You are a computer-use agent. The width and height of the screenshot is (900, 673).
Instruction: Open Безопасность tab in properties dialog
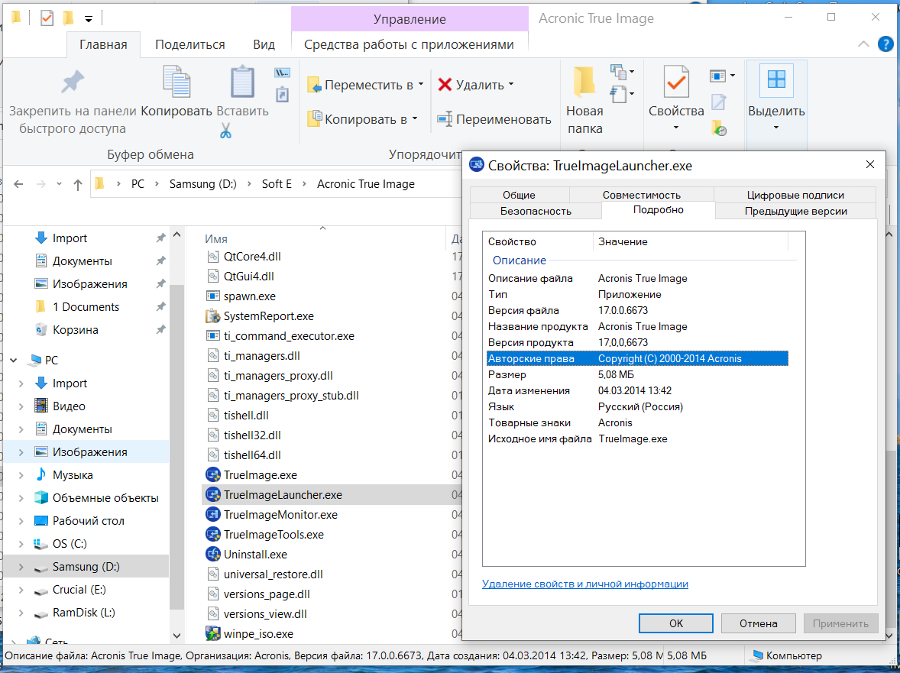coord(536,211)
